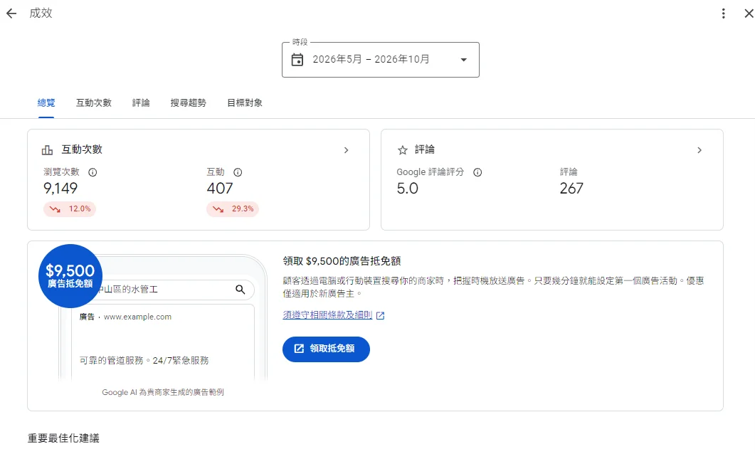Expand the 評論 card chevron
Viewport: 755px width, 454px height.
699,150
